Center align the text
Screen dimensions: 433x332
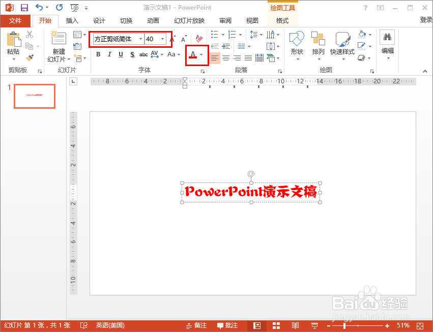pyautogui.click(x=226, y=58)
